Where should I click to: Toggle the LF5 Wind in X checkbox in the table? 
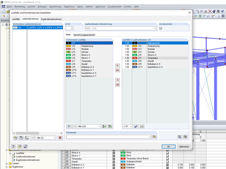[x=114, y=153]
